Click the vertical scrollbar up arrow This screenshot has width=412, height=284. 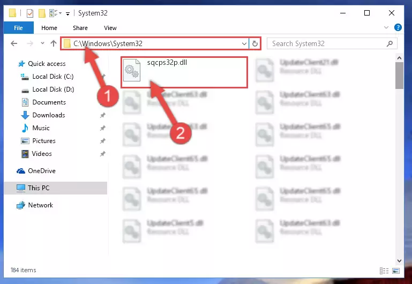[399, 58]
